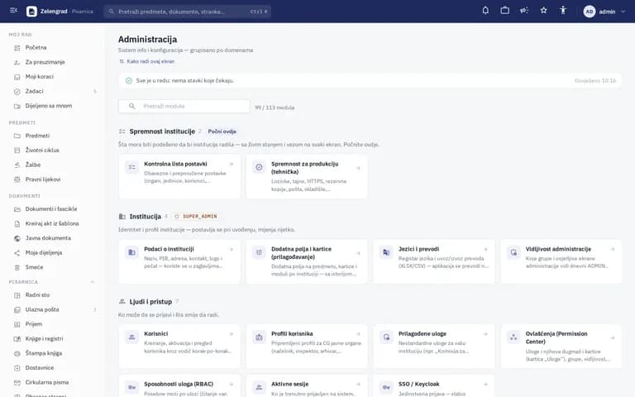
Task: Open Vidljivost administracije card
Action: tap(561, 261)
